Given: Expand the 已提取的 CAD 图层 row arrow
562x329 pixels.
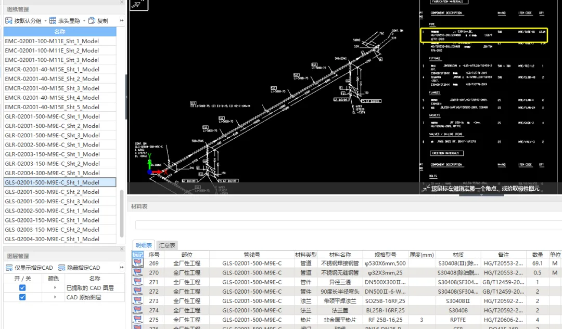Looking at the screenshot, I should tap(55, 288).
